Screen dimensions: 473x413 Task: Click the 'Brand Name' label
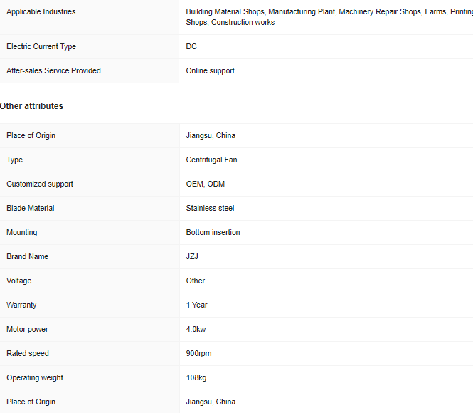tap(28, 256)
